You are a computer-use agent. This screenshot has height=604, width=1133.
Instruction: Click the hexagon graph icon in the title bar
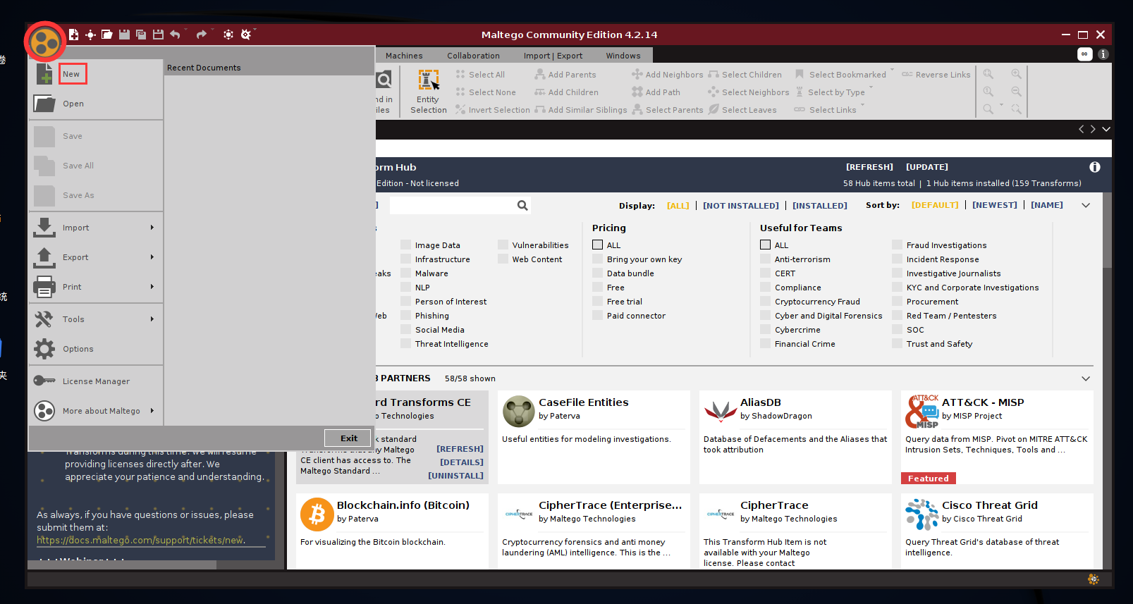228,35
